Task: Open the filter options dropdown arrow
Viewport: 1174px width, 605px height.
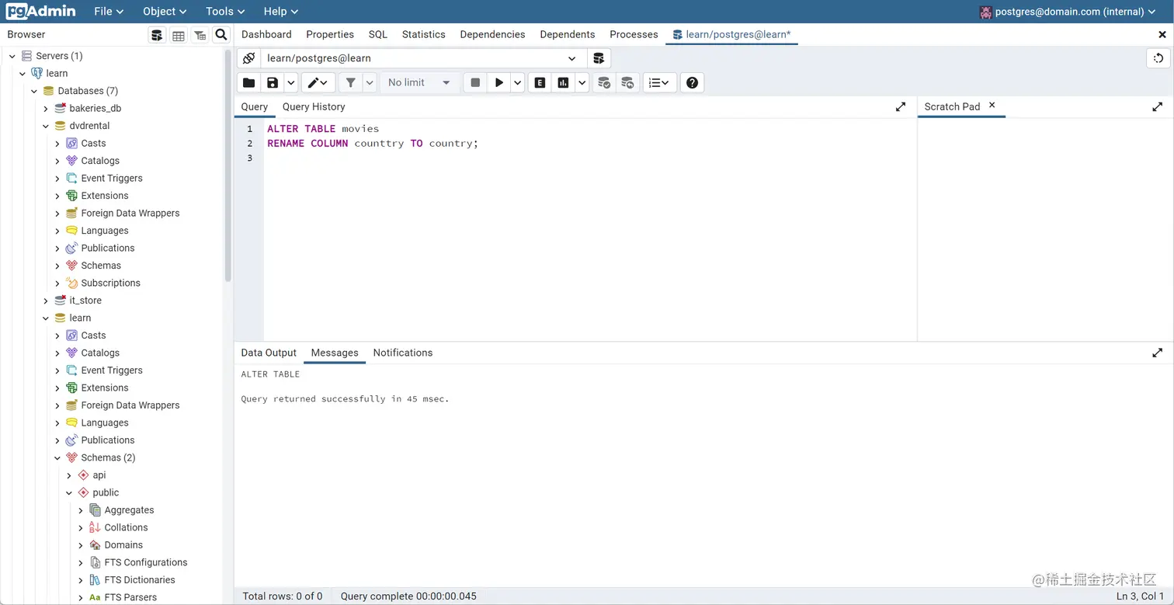Action: (370, 82)
